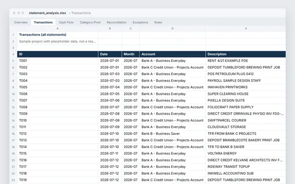Select cell T001
This screenshot has height=184, width=295.
pyautogui.click(x=57, y=61)
